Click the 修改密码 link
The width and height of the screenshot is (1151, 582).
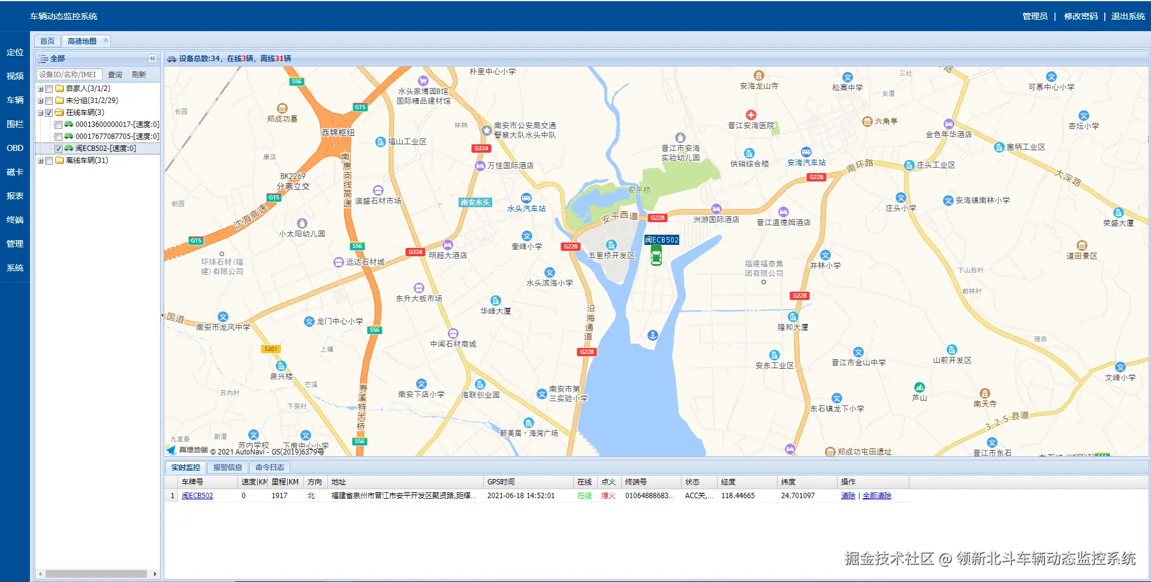click(1081, 16)
